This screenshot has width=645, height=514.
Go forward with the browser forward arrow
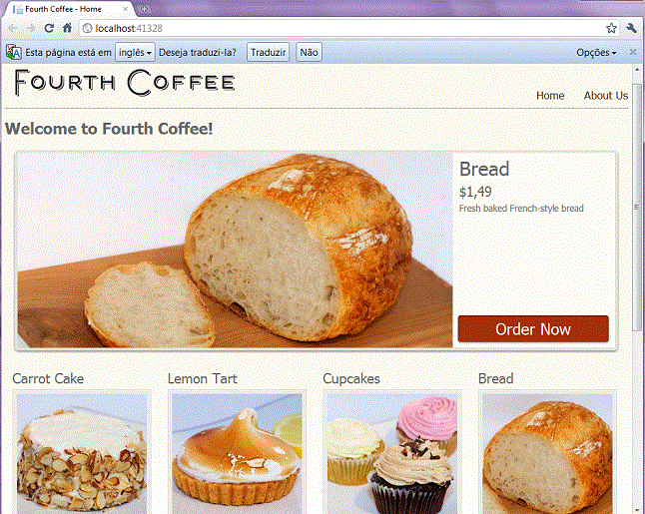(x=30, y=28)
